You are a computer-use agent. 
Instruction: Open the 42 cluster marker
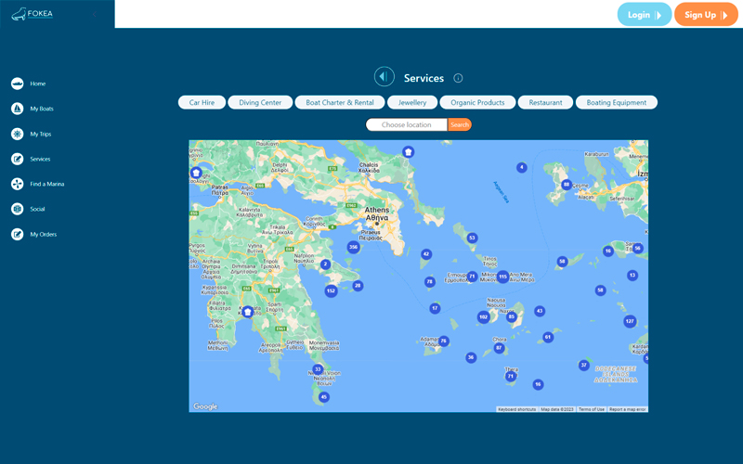pyautogui.click(x=426, y=254)
